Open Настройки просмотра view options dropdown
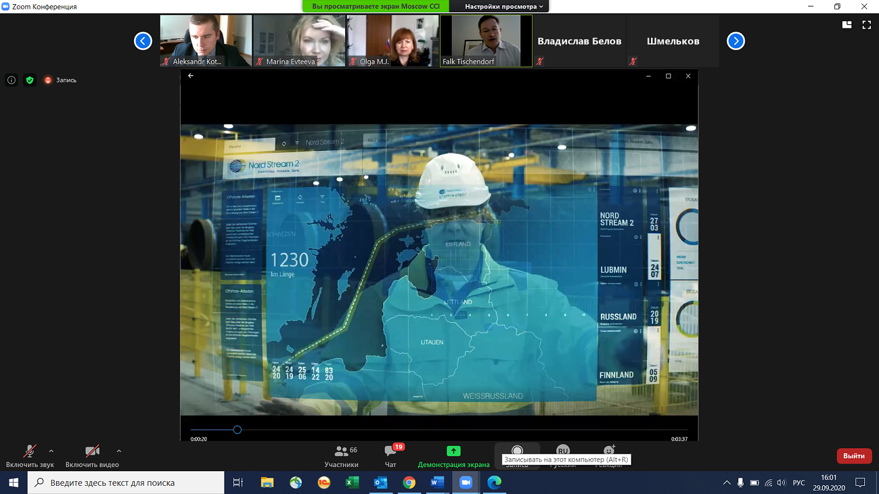This screenshot has width=879, height=494. pos(503,6)
